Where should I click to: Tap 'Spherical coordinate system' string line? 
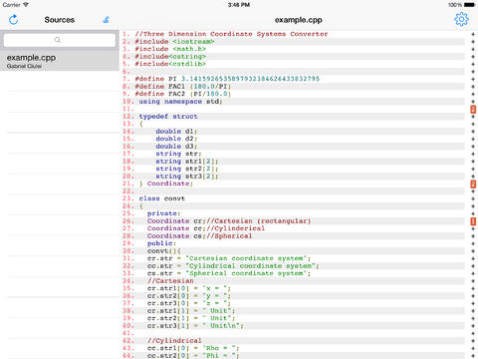(229, 273)
